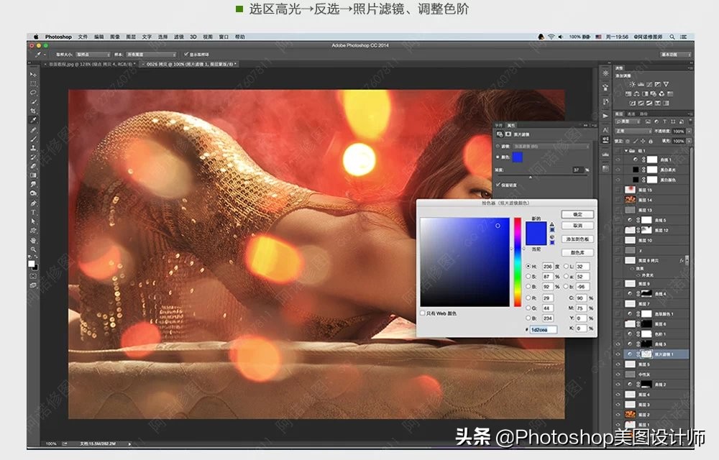
Task: Select the Move tool in the toolbar
Action: [32, 73]
